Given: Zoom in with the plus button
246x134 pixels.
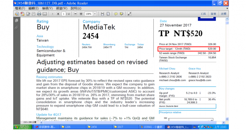Looking at the screenshot, I should click(x=81, y=14).
